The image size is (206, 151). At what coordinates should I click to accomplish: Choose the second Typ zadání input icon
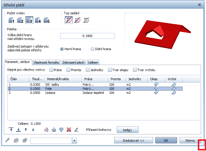(77, 20)
